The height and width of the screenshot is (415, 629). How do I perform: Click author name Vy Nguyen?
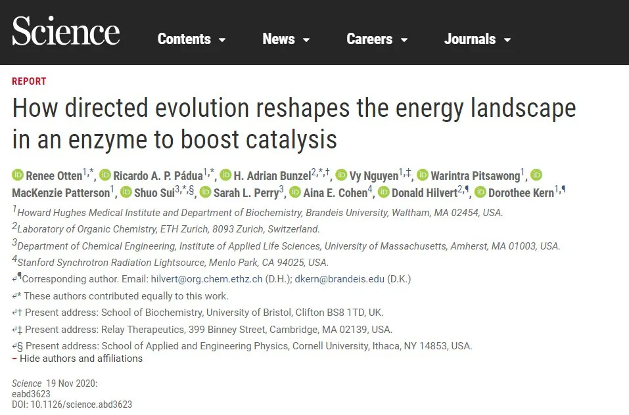pos(374,176)
